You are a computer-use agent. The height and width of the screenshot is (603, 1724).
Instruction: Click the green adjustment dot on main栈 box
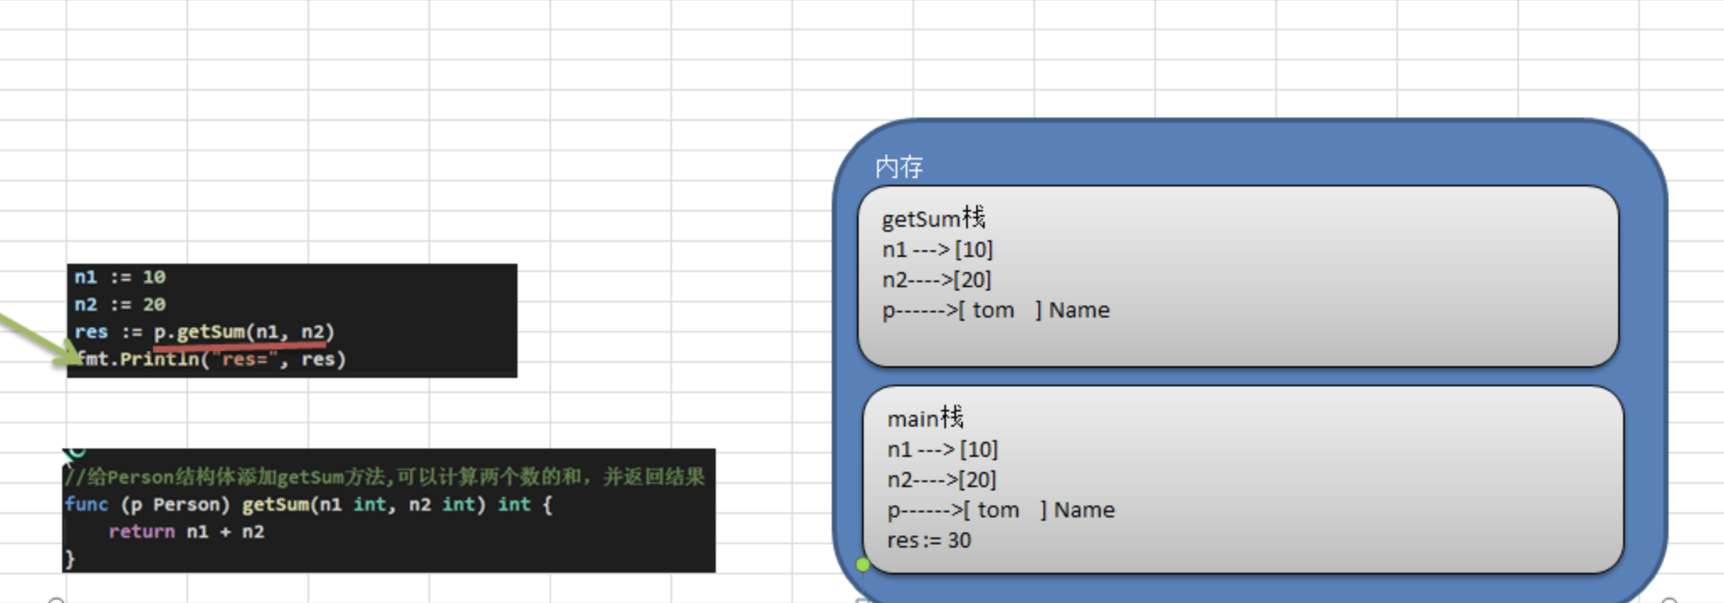click(x=863, y=564)
